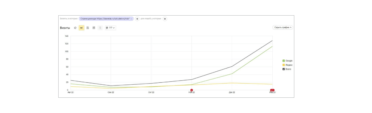Open the 7/7 annotations dropdown

(x=110, y=28)
